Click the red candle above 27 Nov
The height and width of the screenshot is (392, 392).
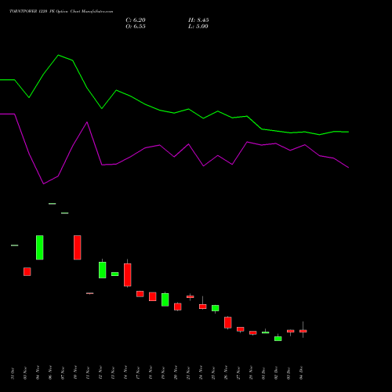pos(241,329)
